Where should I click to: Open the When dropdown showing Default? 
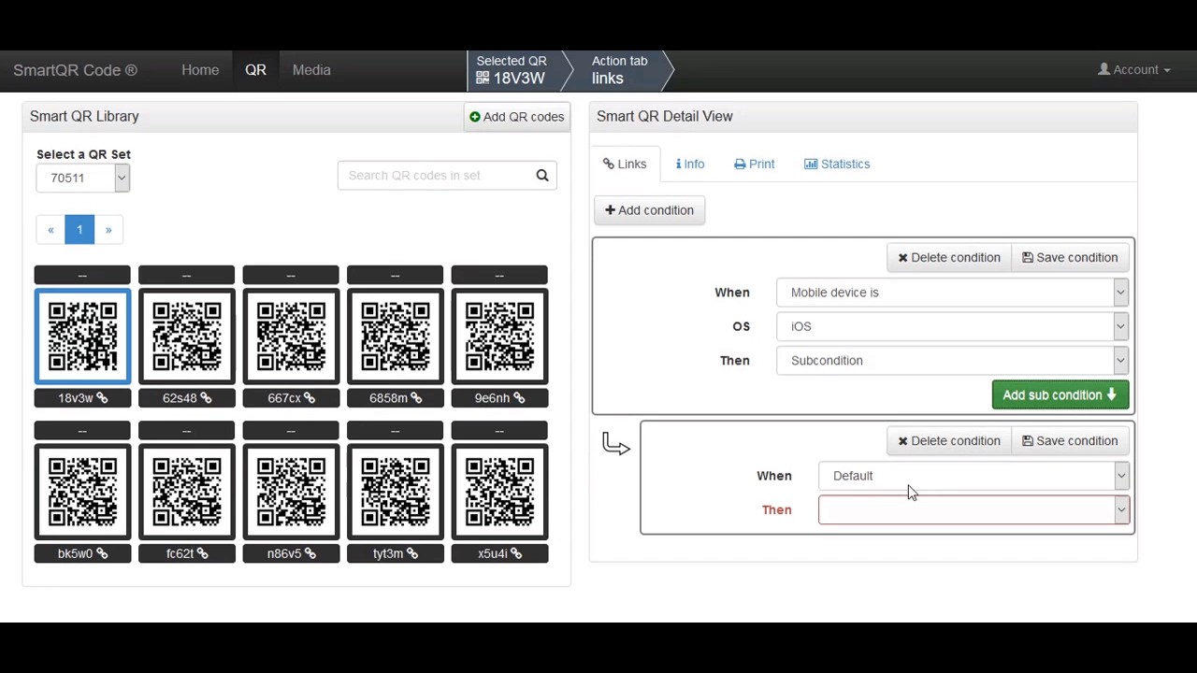pos(974,476)
